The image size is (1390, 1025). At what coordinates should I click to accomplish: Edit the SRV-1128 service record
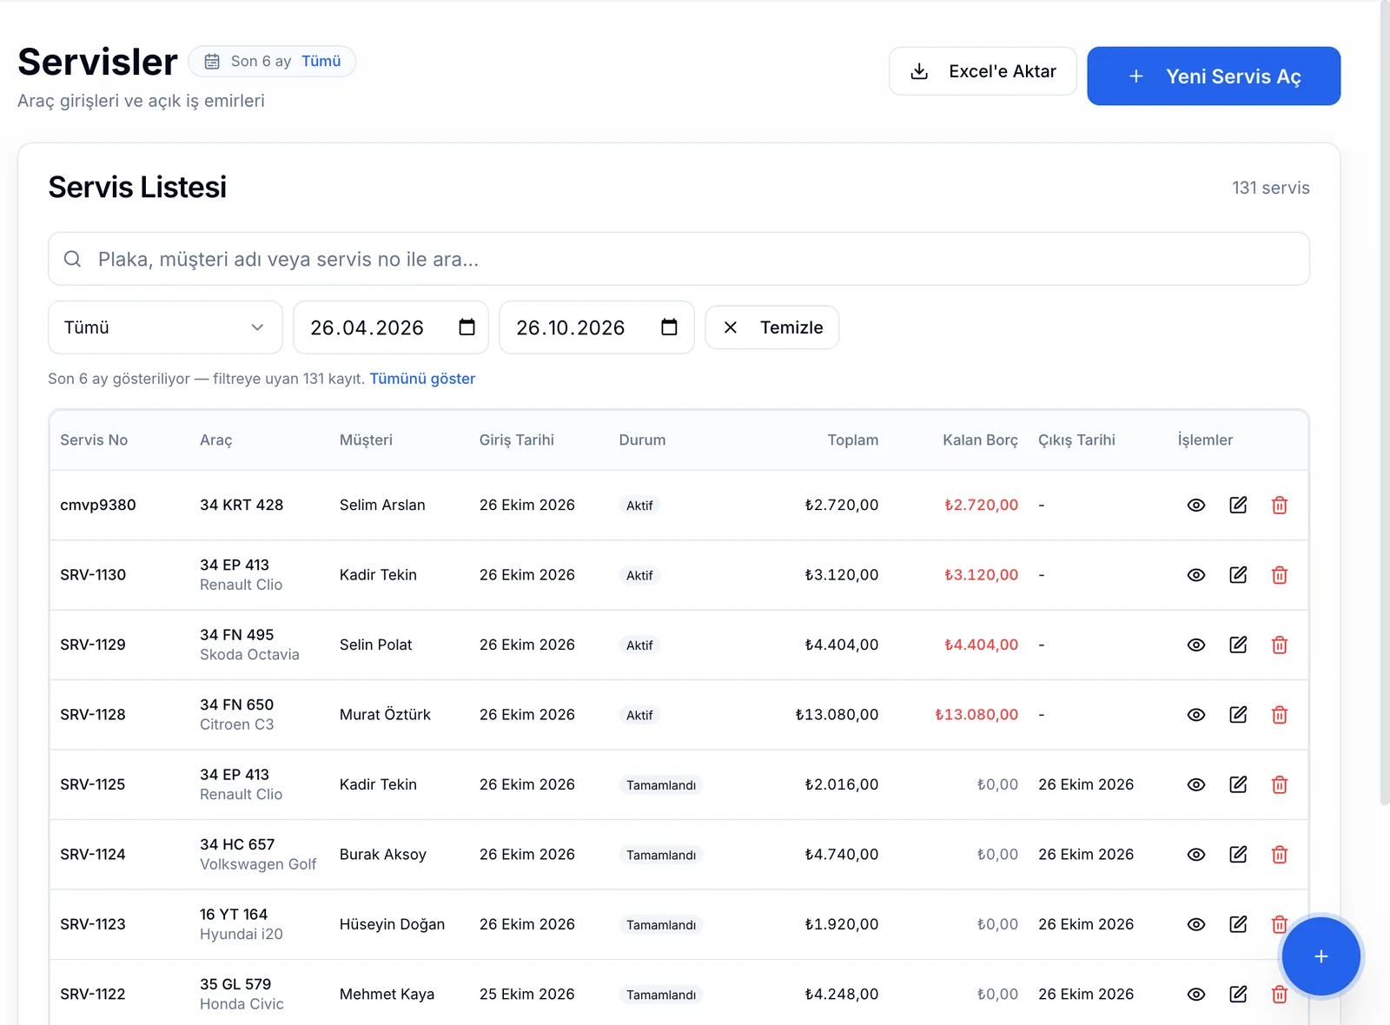[x=1238, y=715]
